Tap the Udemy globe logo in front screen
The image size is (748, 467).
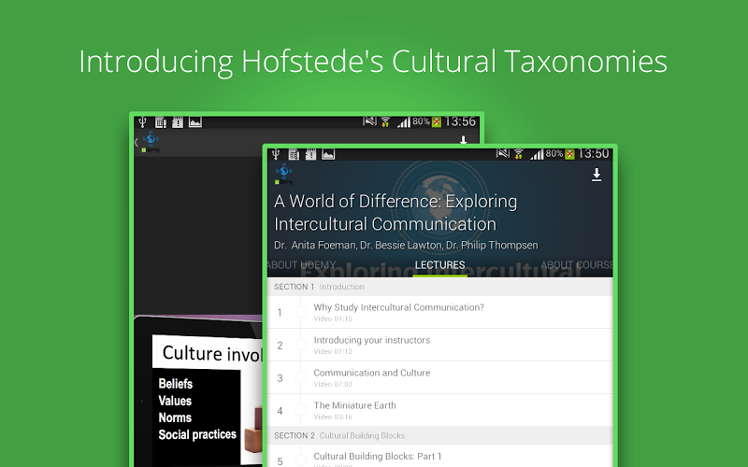284,174
